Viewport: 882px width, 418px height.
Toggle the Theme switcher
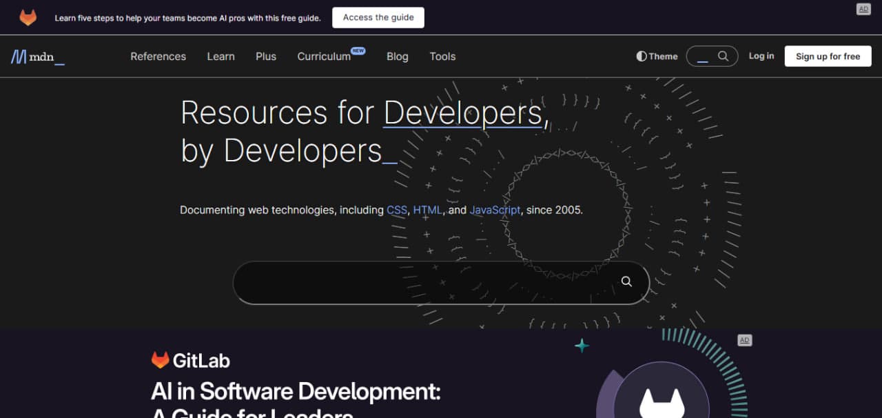657,57
